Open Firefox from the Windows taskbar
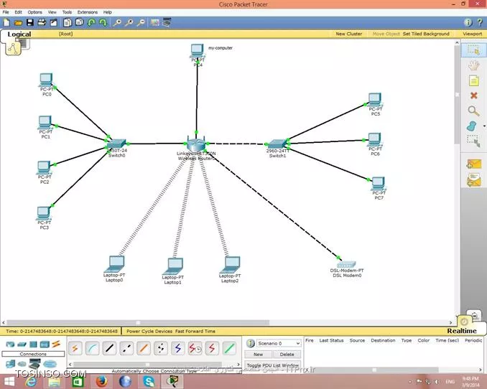The image size is (487, 389). pos(101,381)
